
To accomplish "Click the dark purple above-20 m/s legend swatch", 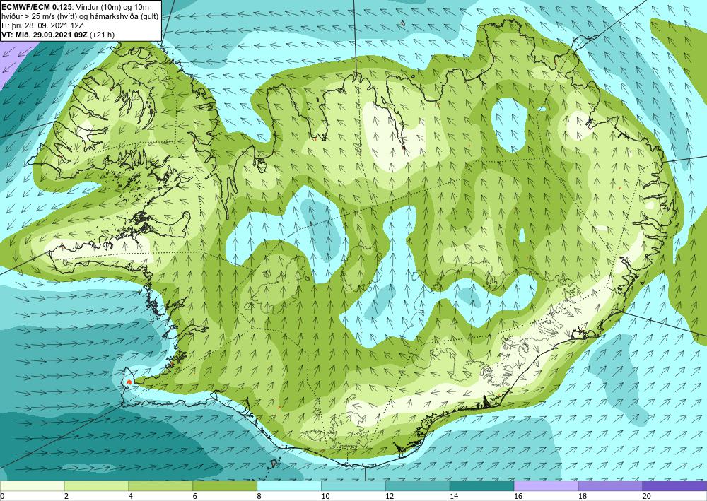I will (x=674, y=485).
